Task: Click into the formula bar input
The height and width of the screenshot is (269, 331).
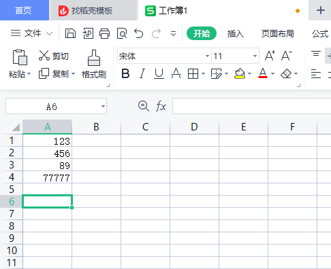Action: tap(251, 106)
